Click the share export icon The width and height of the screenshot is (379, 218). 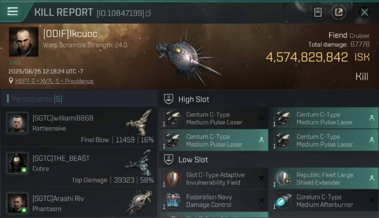tap(338, 12)
